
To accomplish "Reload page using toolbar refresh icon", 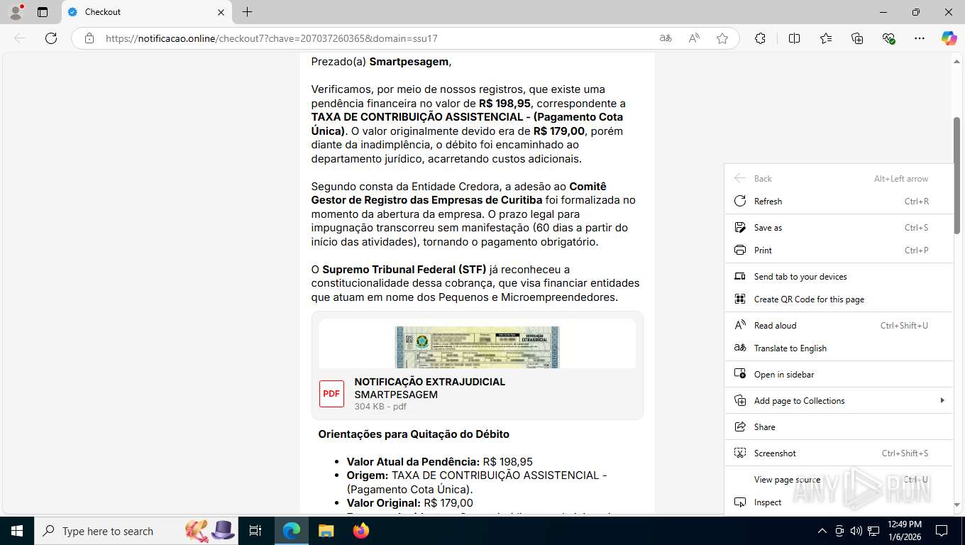I will coord(51,38).
